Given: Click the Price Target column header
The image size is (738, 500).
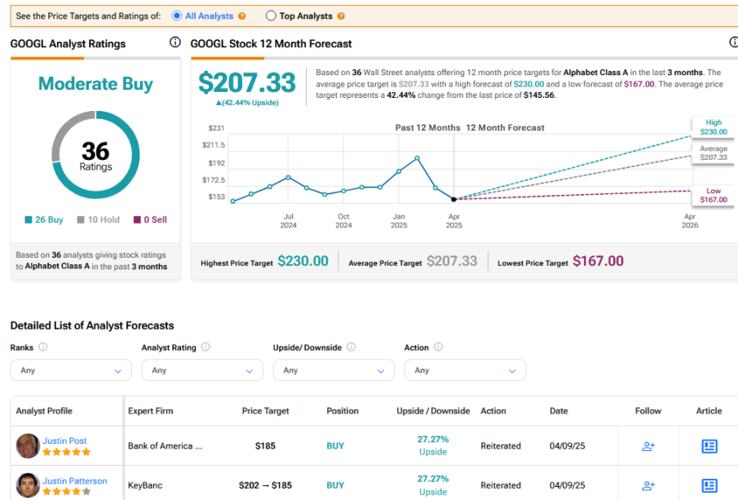Looking at the screenshot, I should tap(264, 411).
